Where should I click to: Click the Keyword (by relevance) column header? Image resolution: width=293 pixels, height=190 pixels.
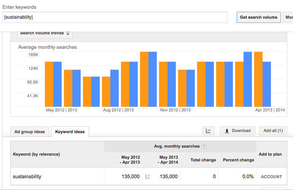[37, 154]
